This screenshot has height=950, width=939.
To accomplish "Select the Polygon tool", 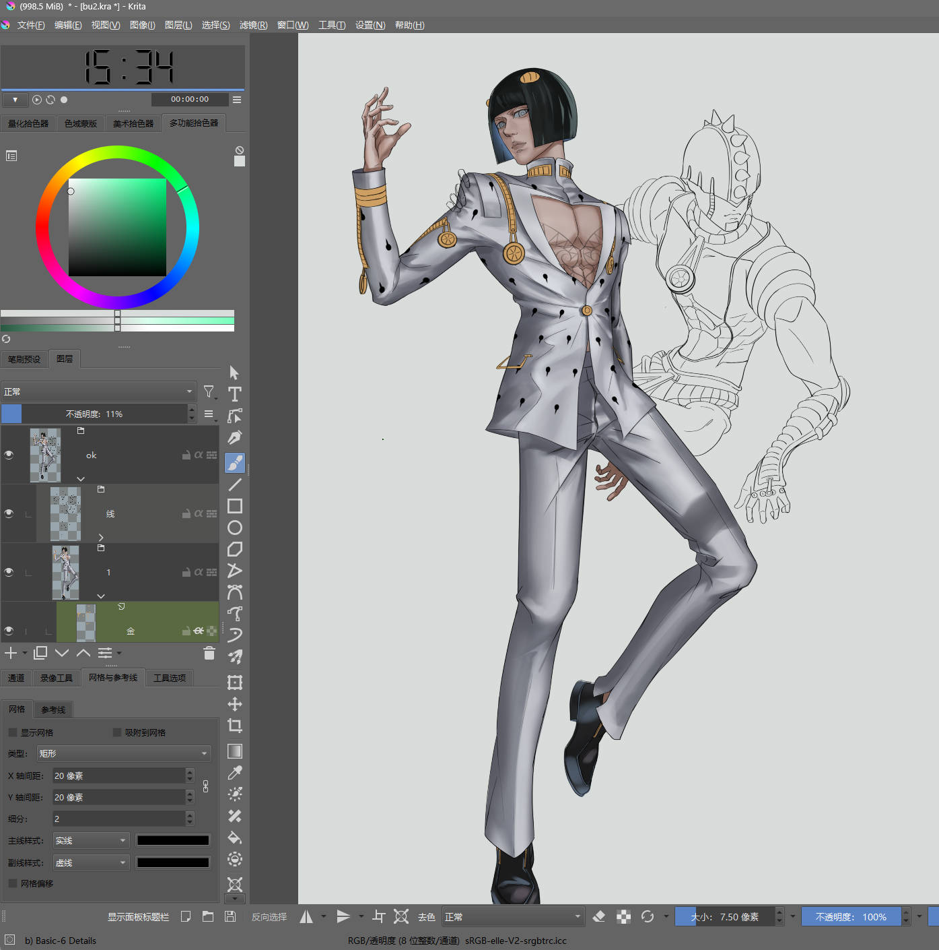I will point(234,549).
